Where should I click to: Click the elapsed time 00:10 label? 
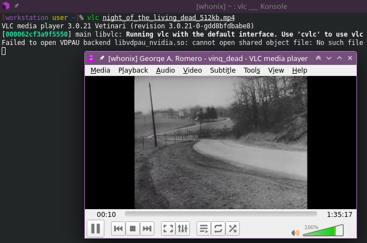tap(106, 215)
